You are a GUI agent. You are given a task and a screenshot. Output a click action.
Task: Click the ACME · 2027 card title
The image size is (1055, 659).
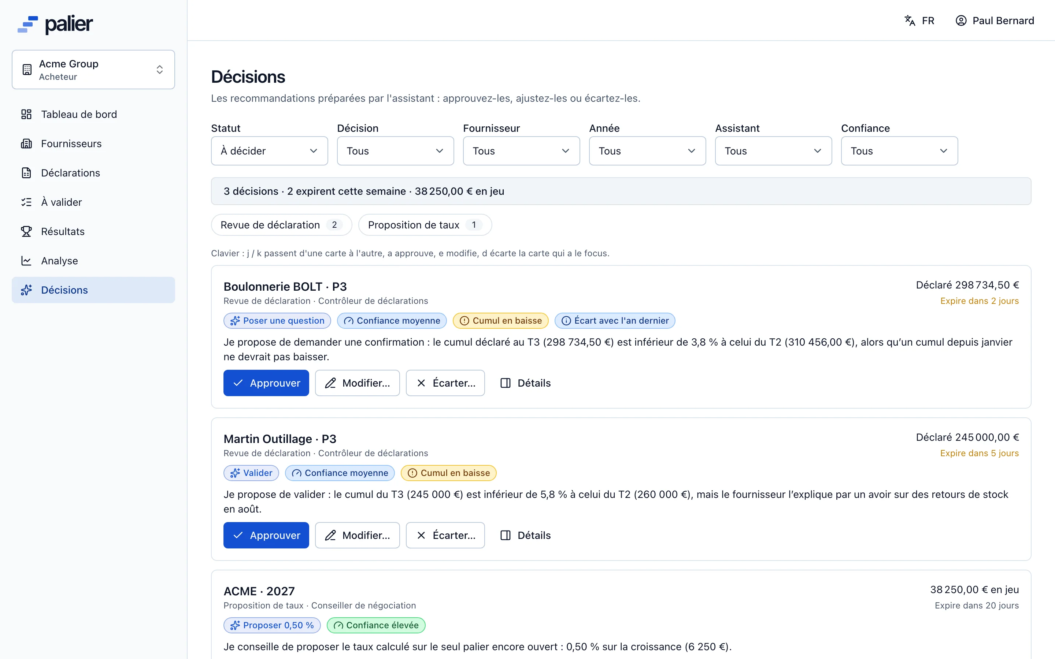[259, 591]
